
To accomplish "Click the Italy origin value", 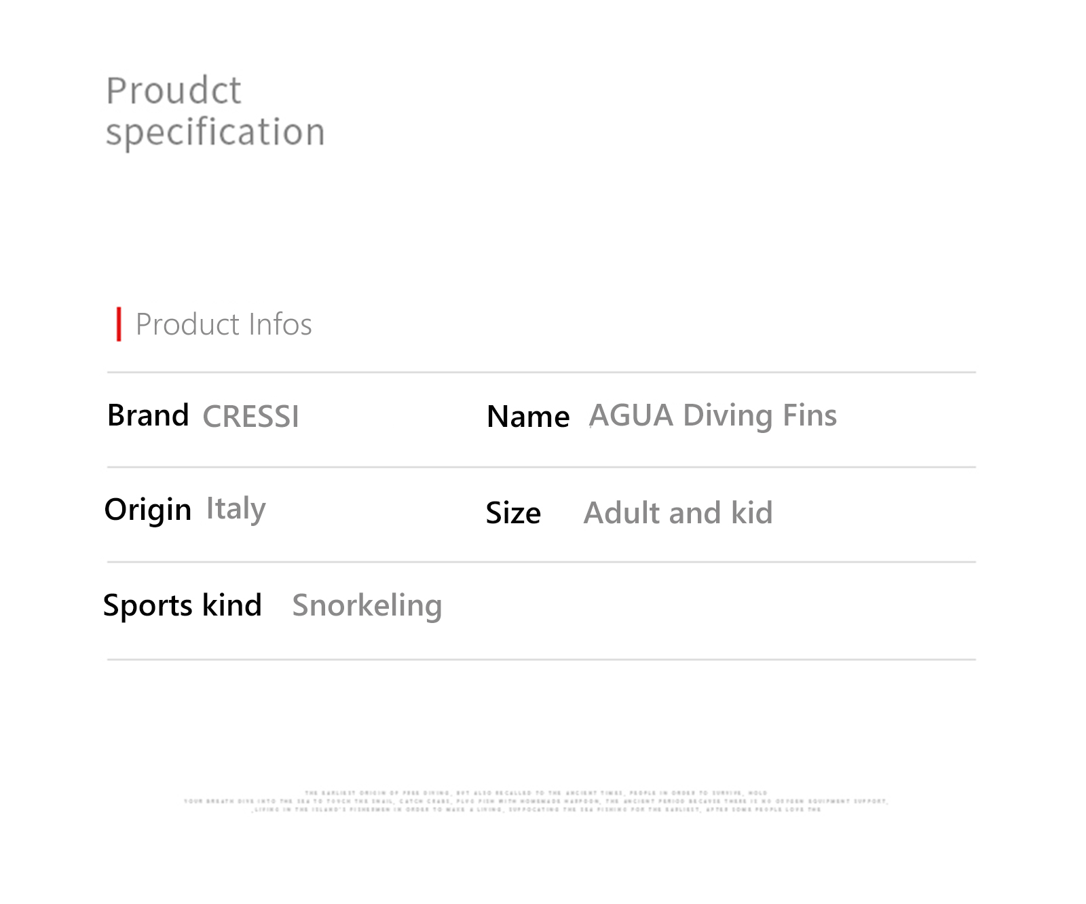I will coord(236,509).
